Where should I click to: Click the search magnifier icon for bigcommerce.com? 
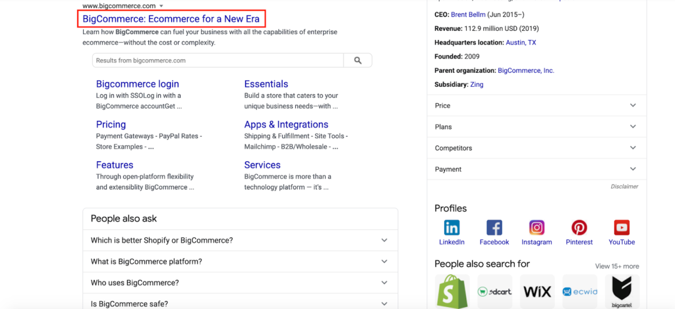pos(358,60)
